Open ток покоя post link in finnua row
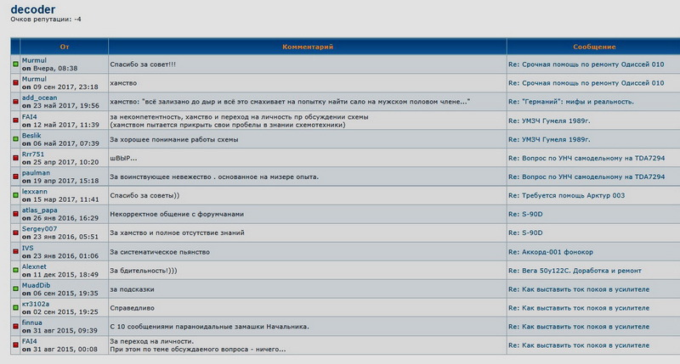The image size is (680, 364). point(579,326)
